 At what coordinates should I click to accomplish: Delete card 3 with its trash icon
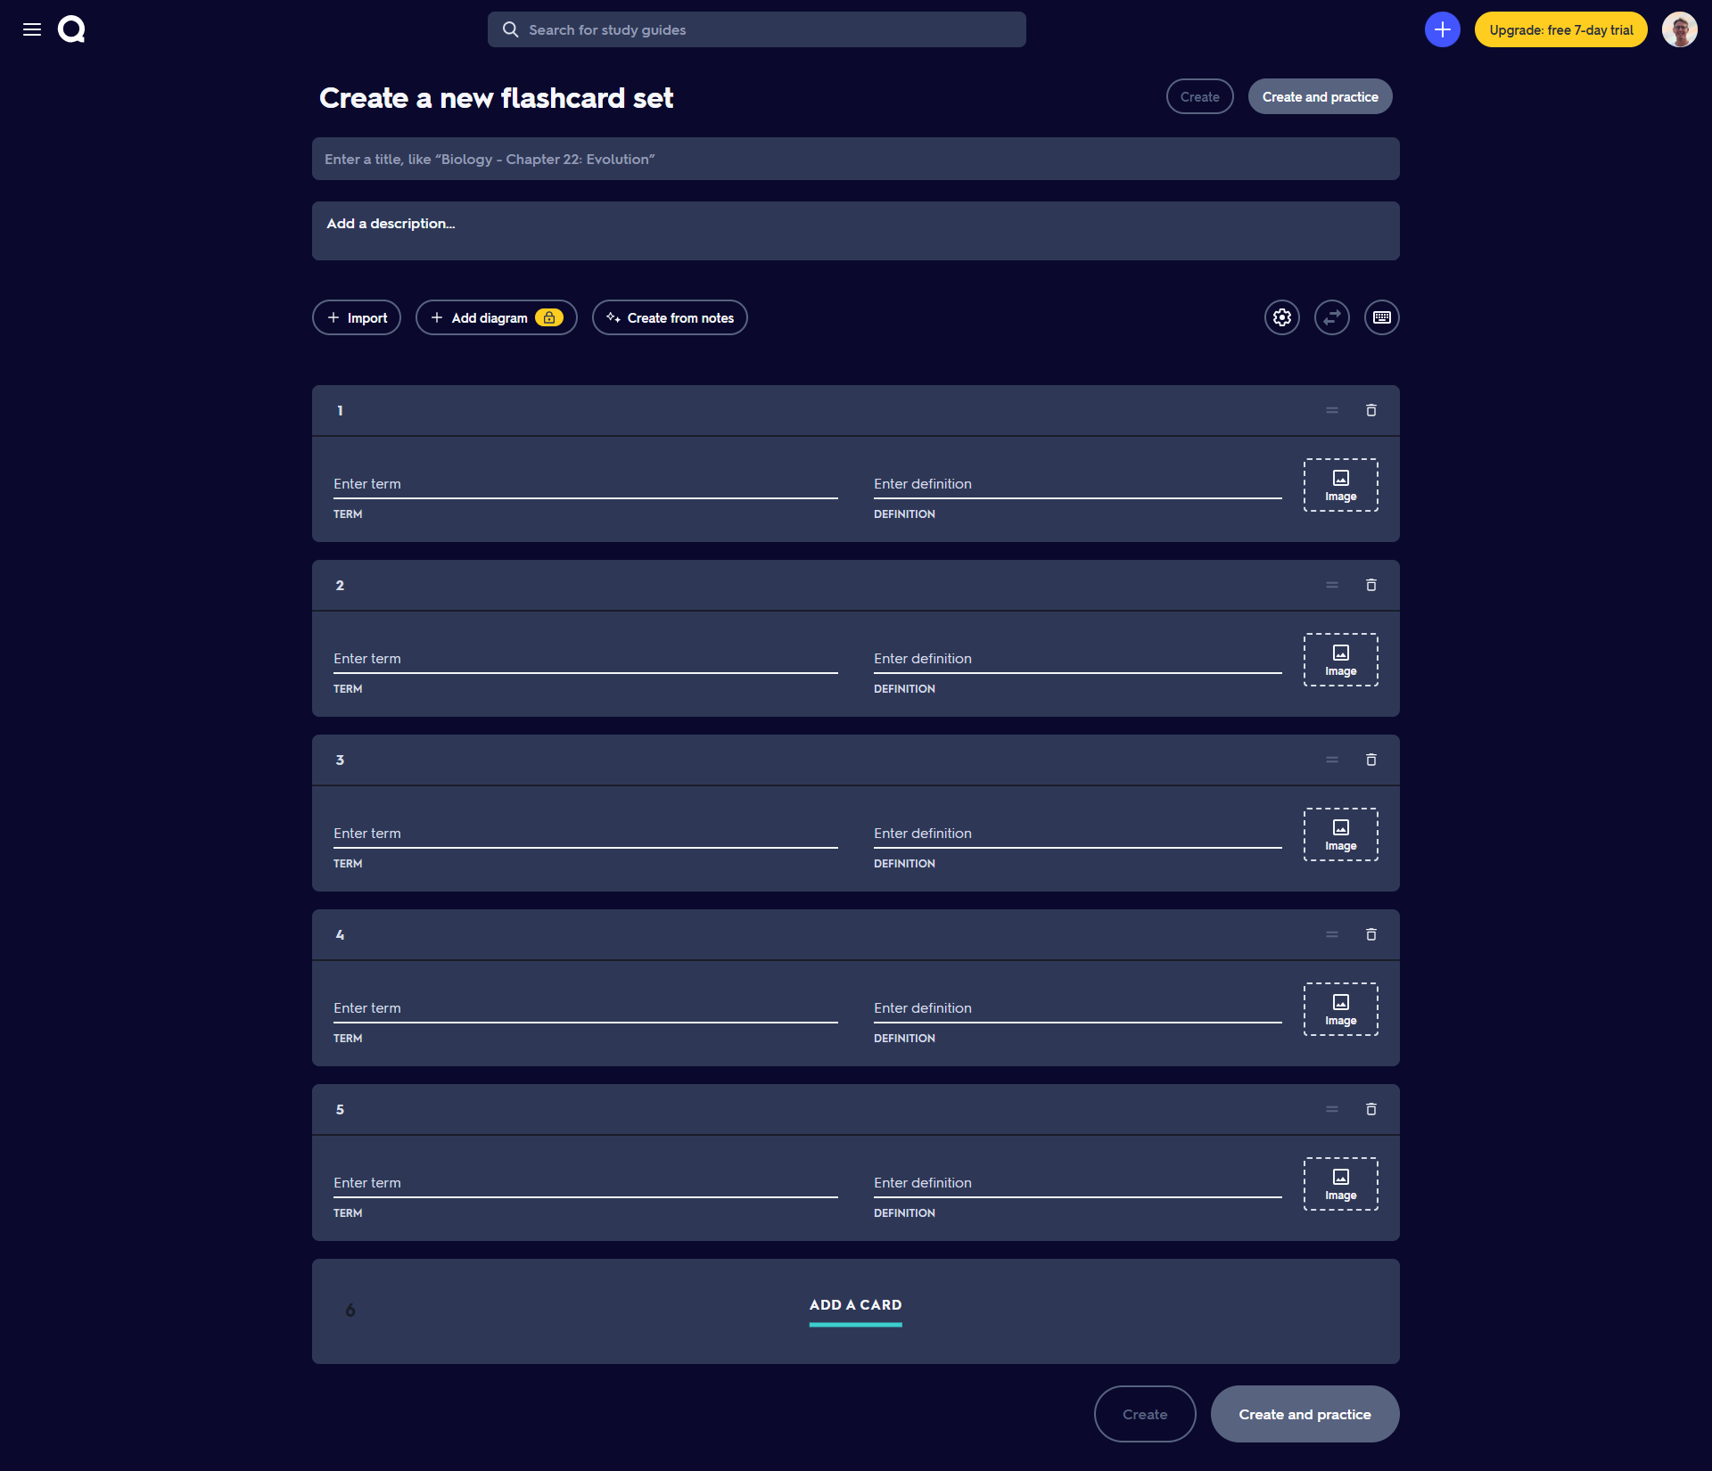[1370, 760]
